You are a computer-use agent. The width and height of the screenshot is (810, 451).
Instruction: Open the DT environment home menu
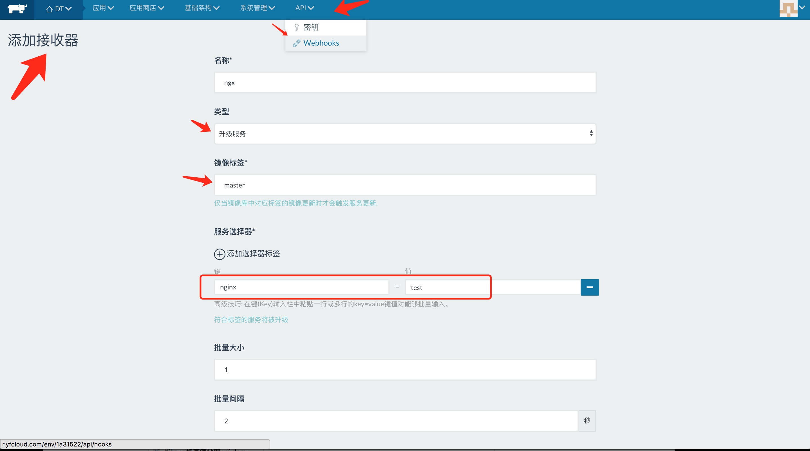59,9
